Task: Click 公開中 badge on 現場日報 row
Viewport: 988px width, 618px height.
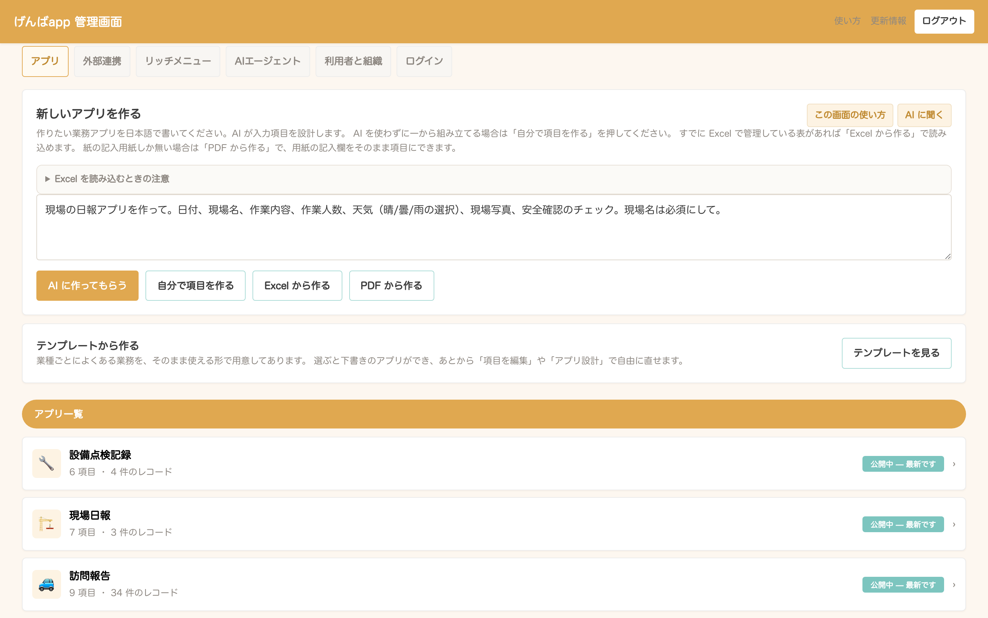Action: coord(903,524)
